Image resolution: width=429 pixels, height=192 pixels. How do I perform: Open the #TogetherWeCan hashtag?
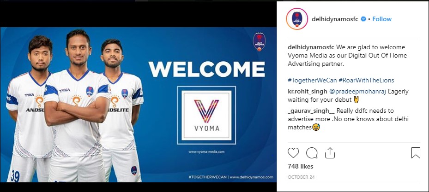pyautogui.click(x=312, y=80)
